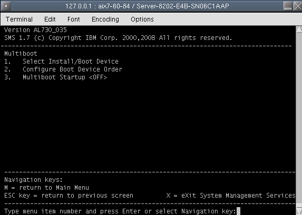Open the Edit menu
This screenshot has height=215, width=302.
(x=50, y=19)
